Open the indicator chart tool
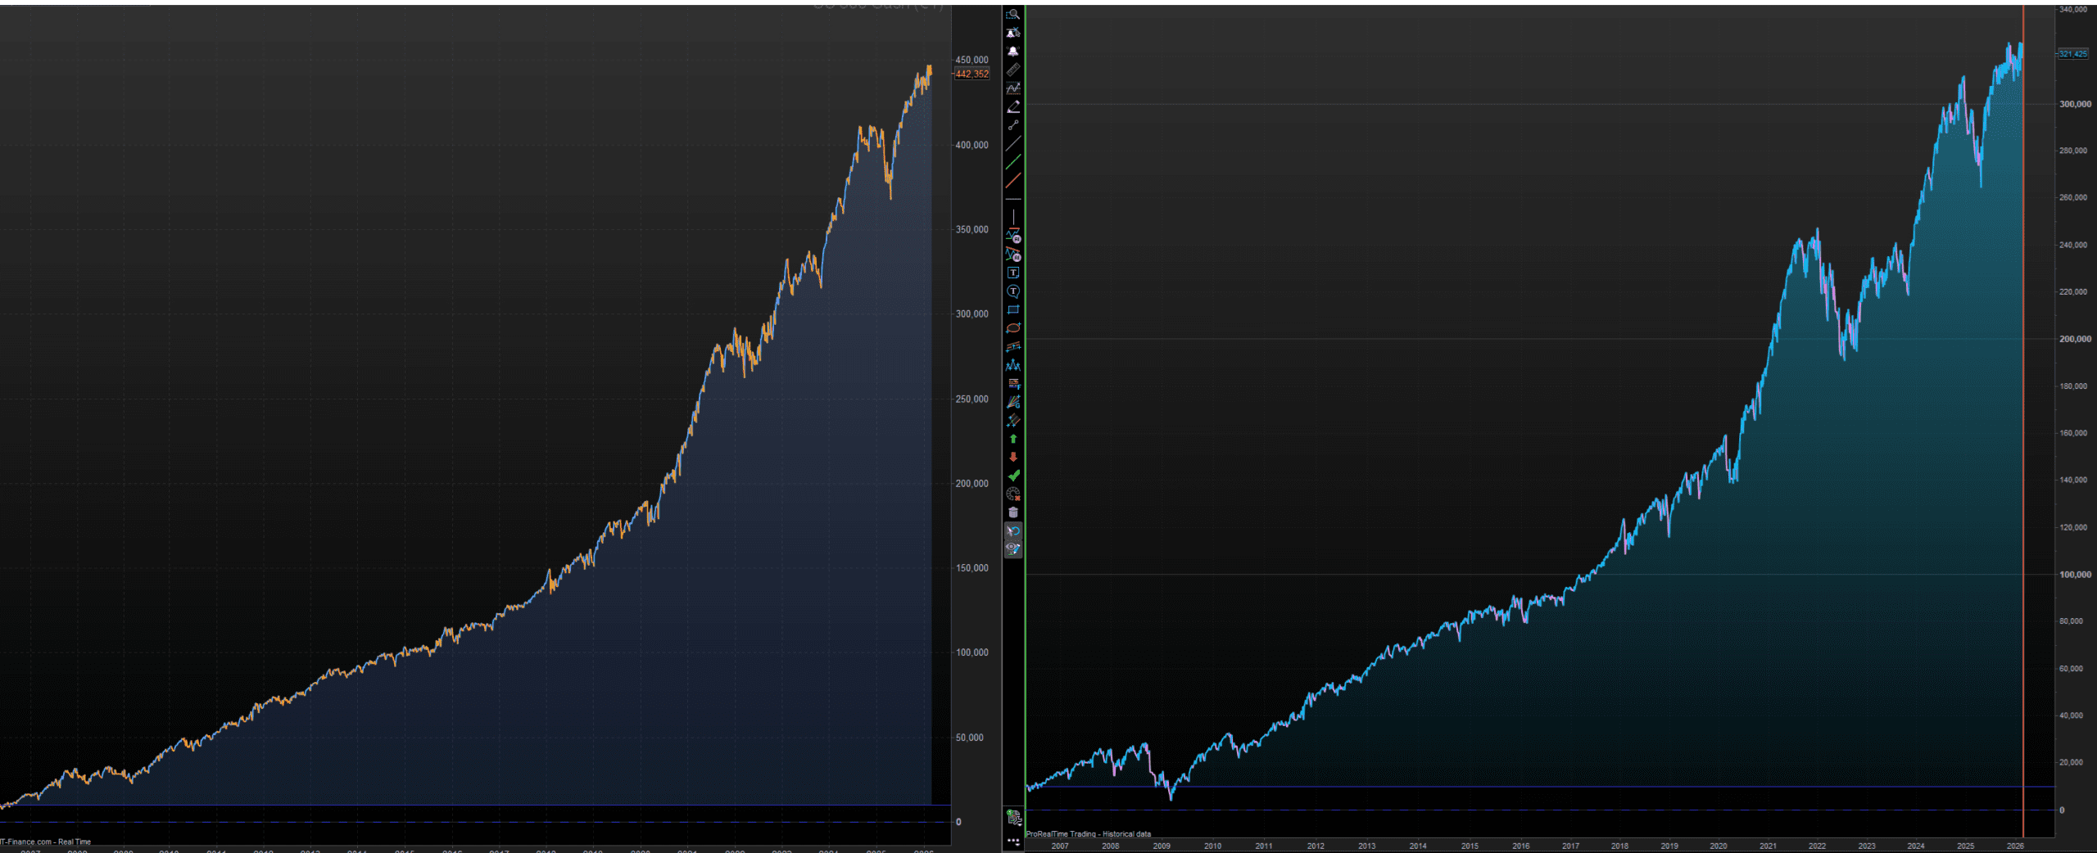The width and height of the screenshot is (2097, 853). tap(1013, 88)
